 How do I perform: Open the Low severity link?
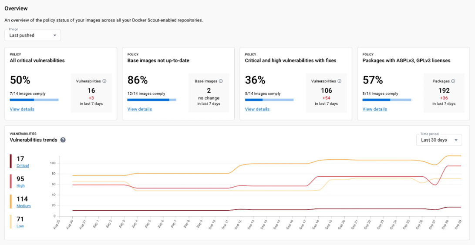20,226
